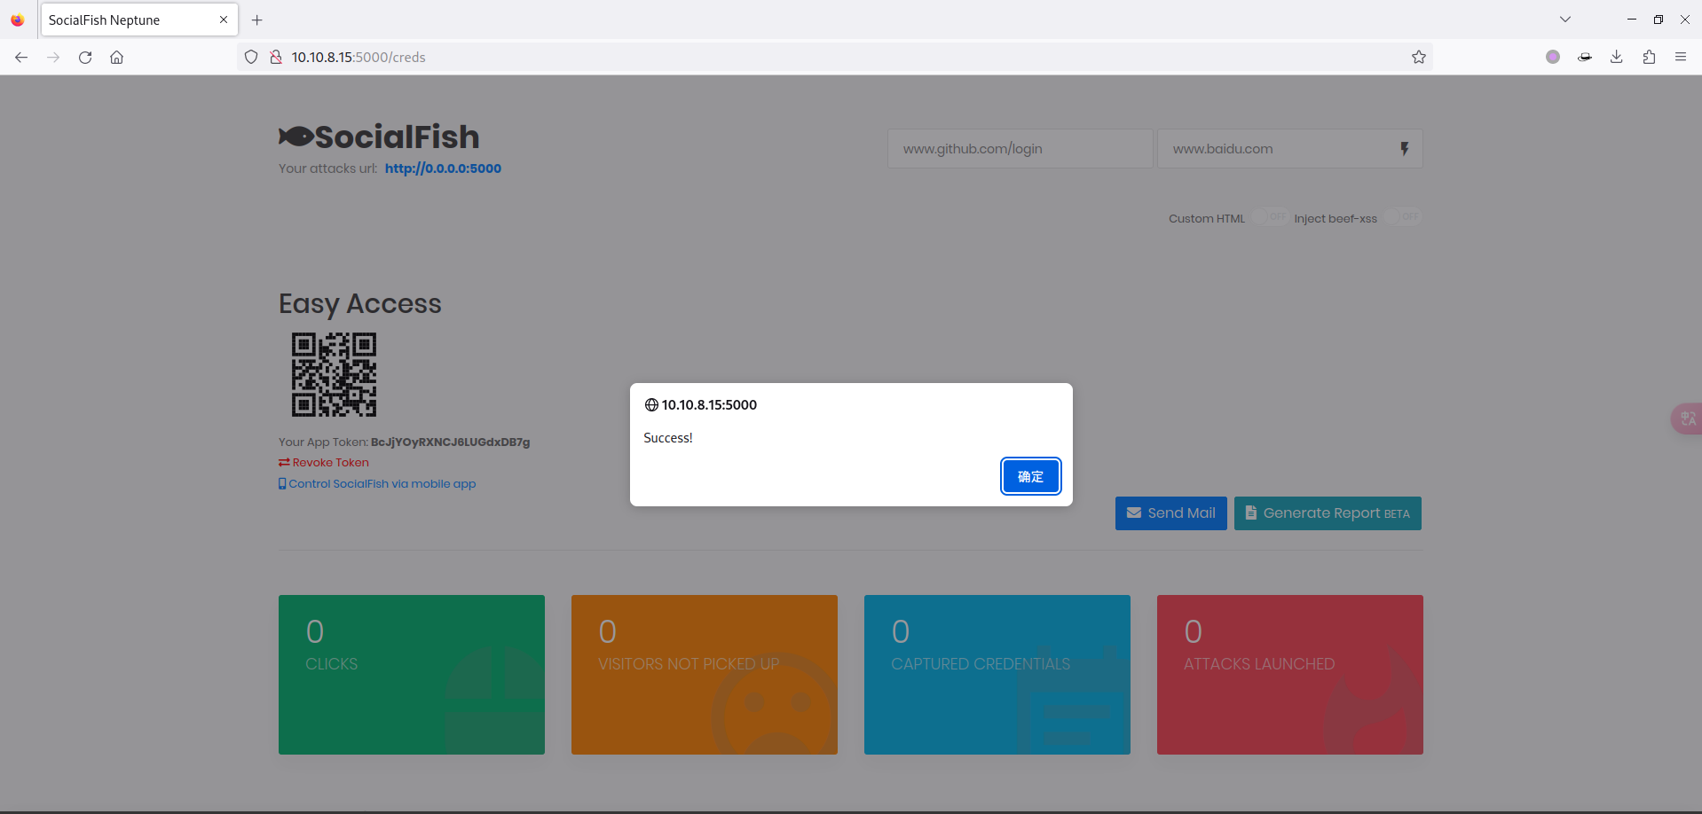
Task: Click the app token BcJjYOyRXNCJ6LUGdxDB7g
Action: [450, 442]
